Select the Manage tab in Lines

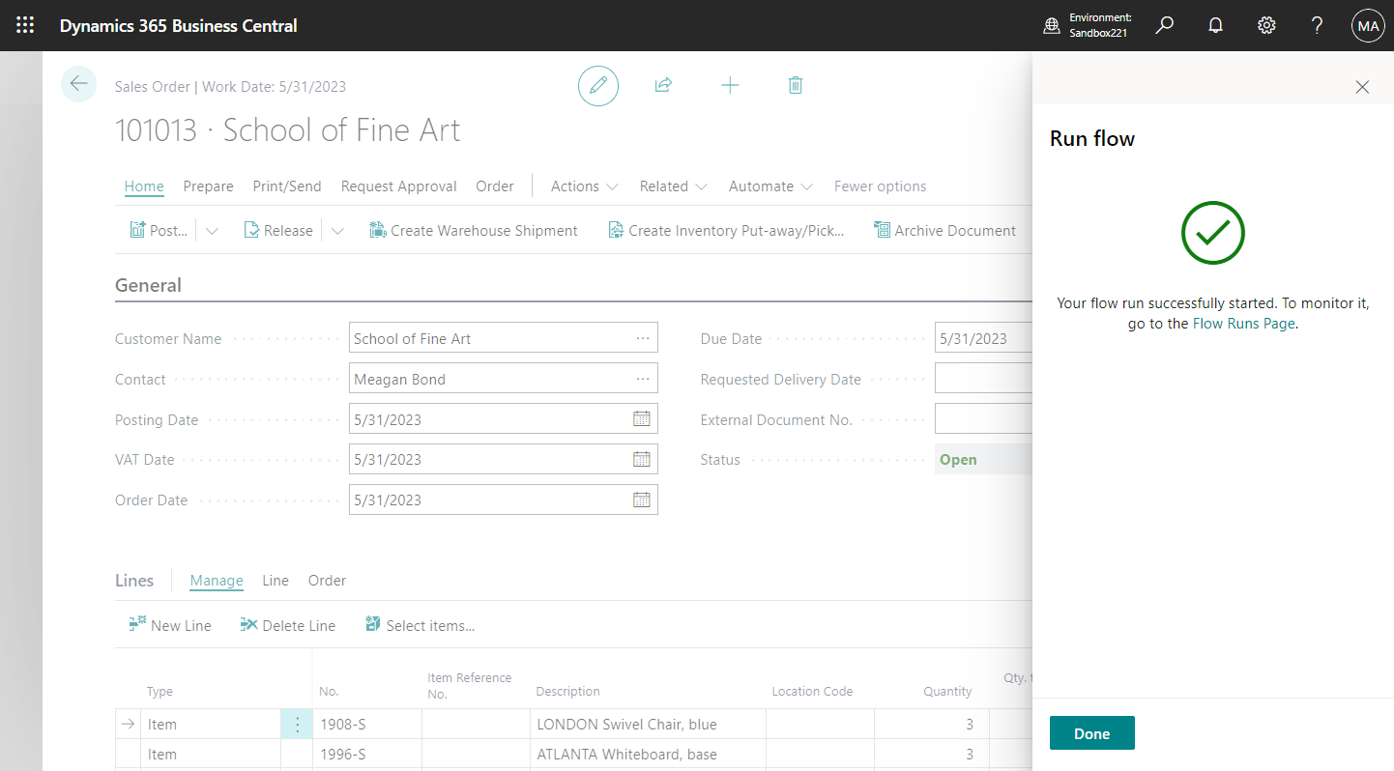pyautogui.click(x=216, y=581)
